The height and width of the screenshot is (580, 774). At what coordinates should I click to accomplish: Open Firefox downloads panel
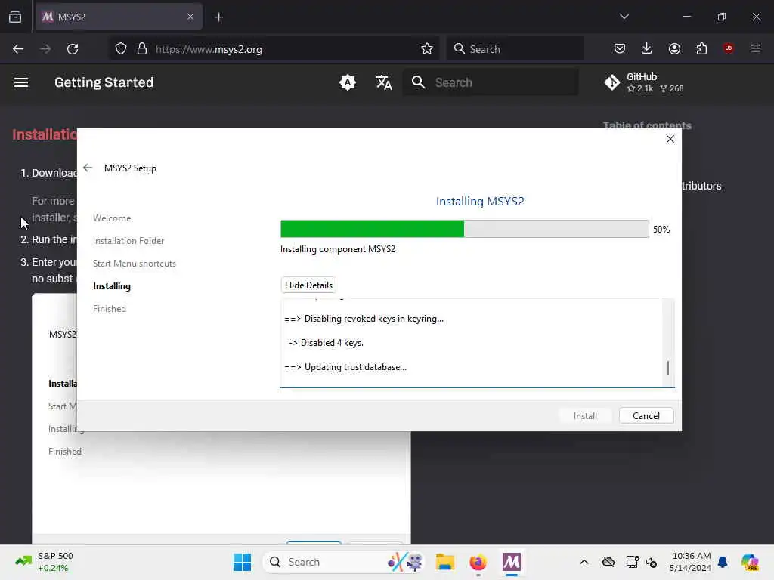[x=647, y=48]
